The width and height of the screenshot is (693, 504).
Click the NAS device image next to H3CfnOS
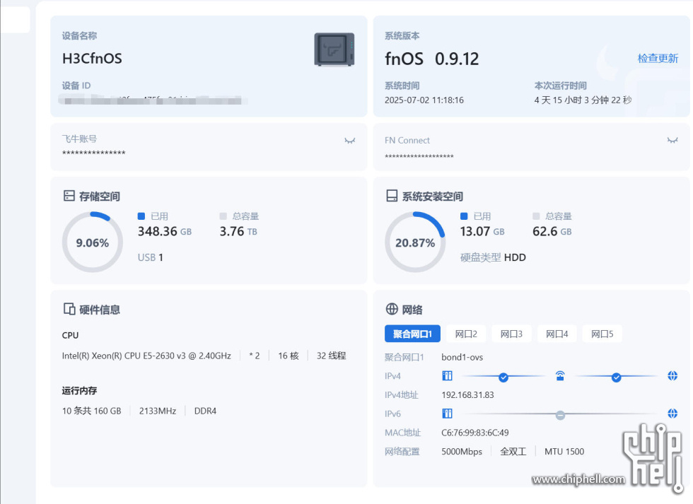click(x=334, y=49)
